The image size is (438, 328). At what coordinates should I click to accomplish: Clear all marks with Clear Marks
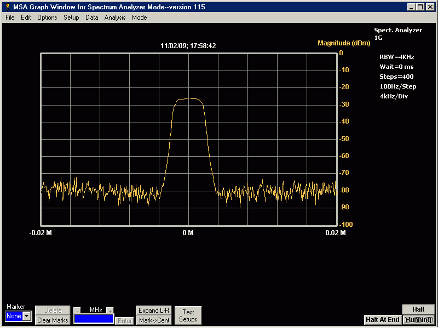[53, 320]
